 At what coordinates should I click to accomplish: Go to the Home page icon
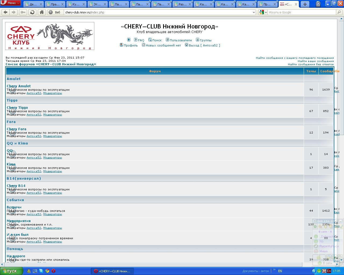coord(42,12)
